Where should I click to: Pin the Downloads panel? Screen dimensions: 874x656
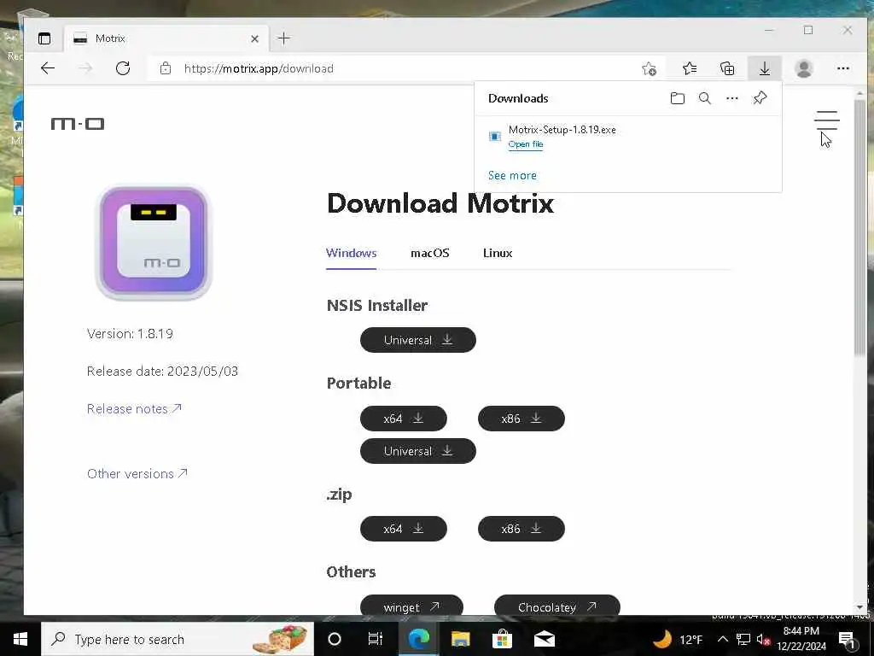[759, 99]
